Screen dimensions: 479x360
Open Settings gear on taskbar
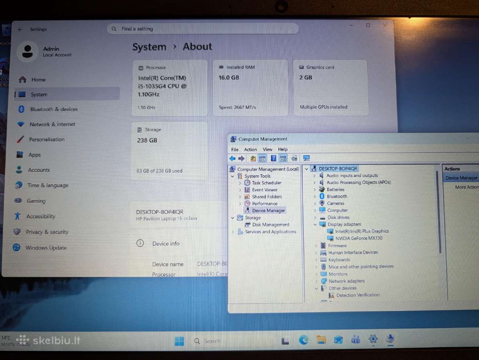click(373, 339)
